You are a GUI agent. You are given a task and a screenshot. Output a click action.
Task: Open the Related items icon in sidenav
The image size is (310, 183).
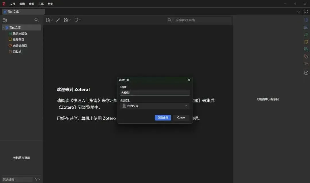[306, 64]
